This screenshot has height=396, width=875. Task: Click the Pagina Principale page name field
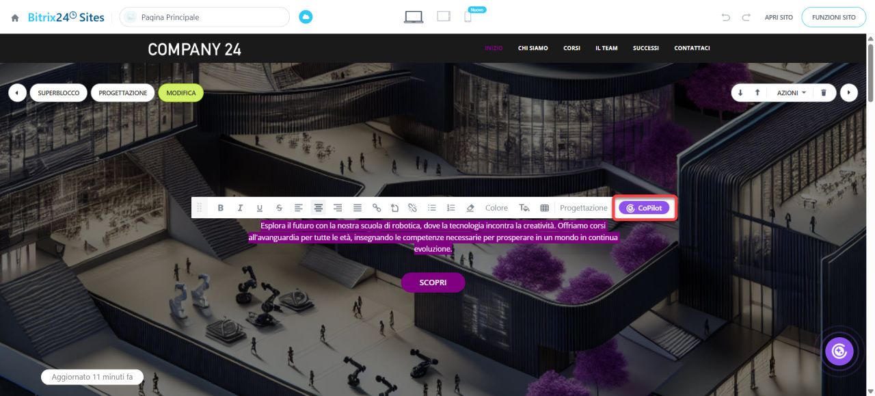(204, 17)
